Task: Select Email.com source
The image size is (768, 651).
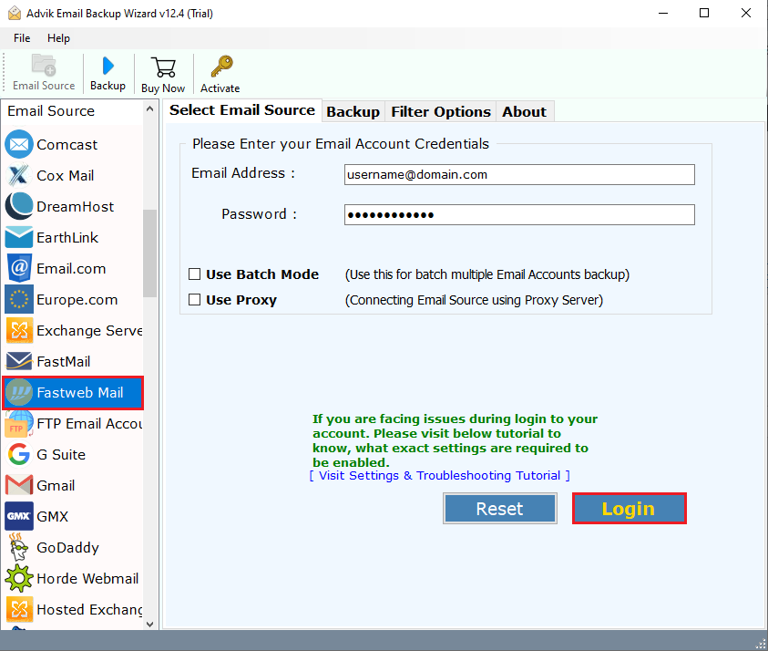Action: coord(73,269)
